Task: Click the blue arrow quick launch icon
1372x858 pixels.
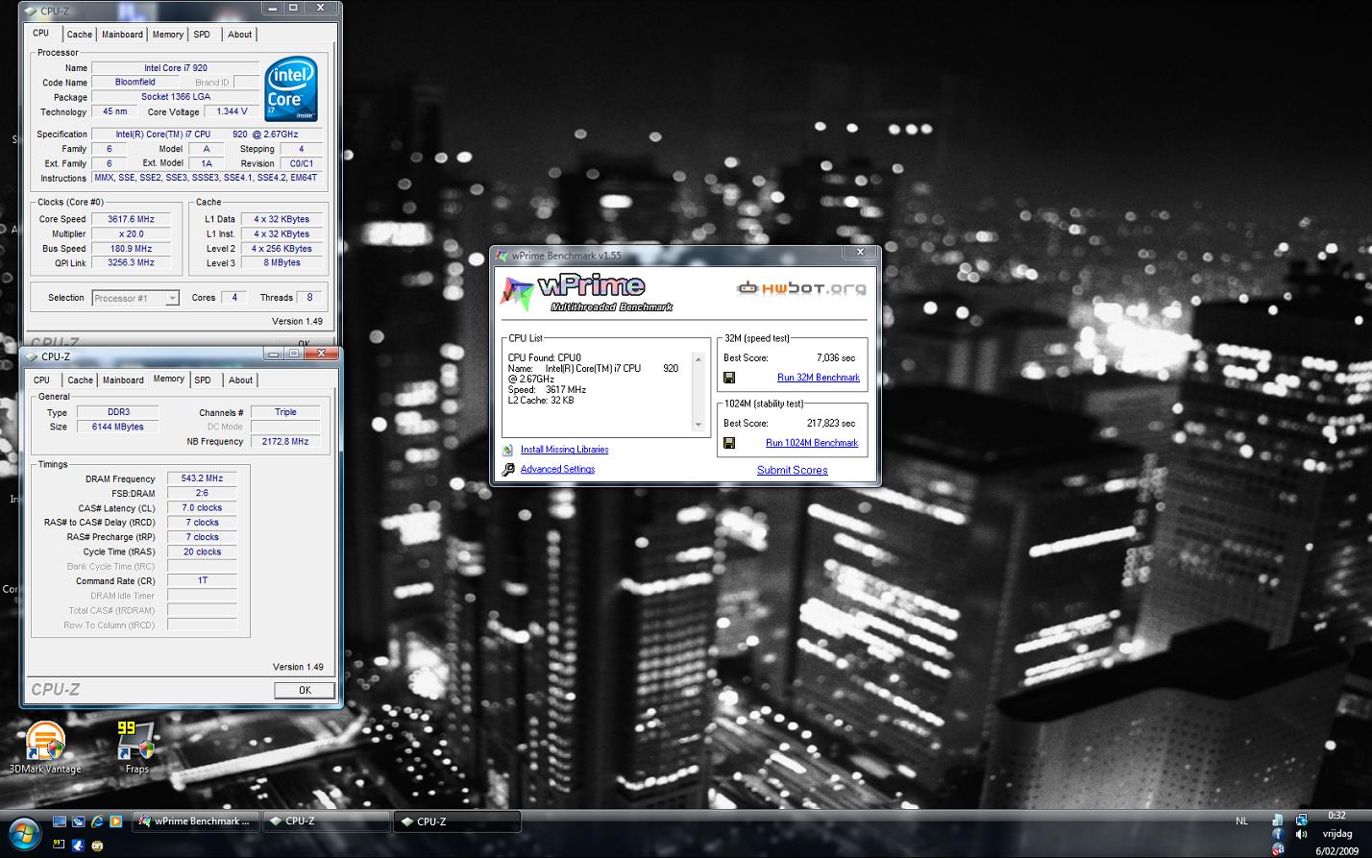Action: tap(79, 846)
